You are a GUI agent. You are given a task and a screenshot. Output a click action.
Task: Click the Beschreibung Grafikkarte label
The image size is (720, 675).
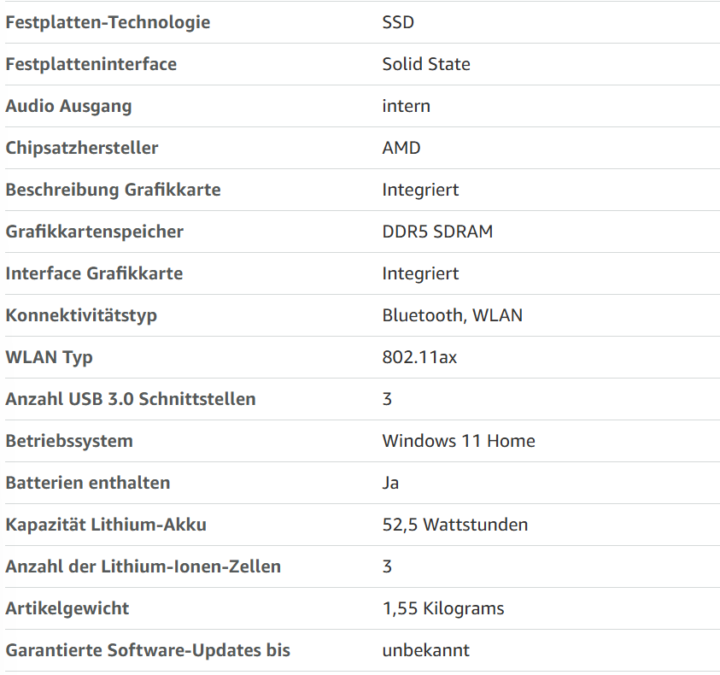pos(113,190)
